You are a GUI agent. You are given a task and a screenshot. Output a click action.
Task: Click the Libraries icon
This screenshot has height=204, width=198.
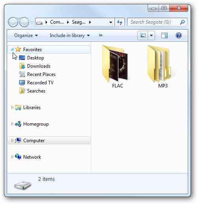tap(18, 108)
